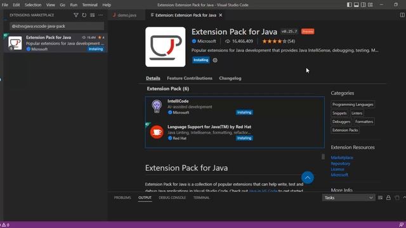Click the Formatters category tag

(364, 122)
